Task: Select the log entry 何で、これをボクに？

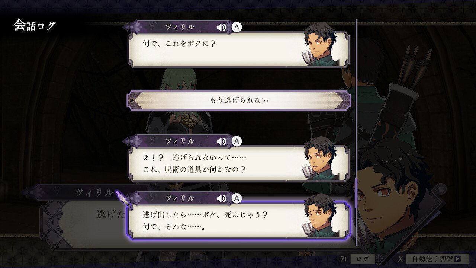Action: pos(239,50)
